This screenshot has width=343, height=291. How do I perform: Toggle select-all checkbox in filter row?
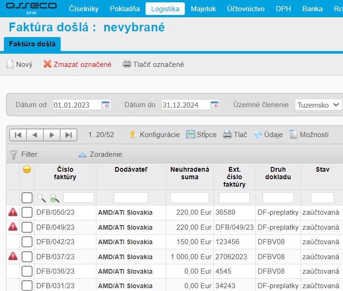tap(27, 197)
